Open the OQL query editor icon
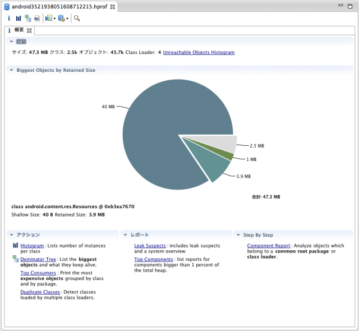 point(37,19)
